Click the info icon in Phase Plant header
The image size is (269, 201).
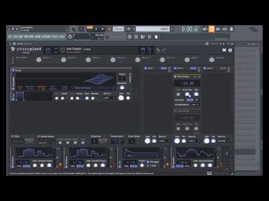(230, 50)
